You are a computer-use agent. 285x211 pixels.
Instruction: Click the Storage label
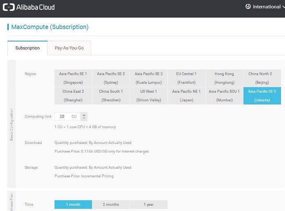[x=31, y=167]
